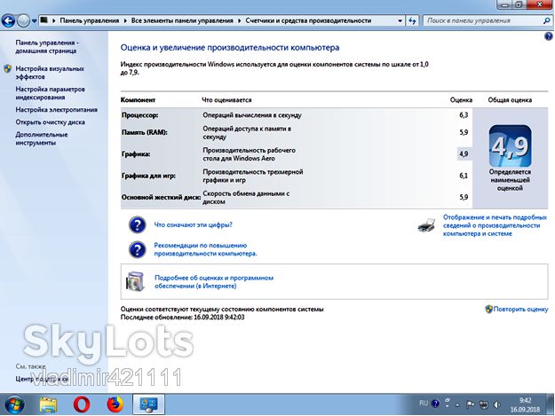Open Настройка параметров индексирования
This screenshot has height=416, width=555.
[50, 93]
